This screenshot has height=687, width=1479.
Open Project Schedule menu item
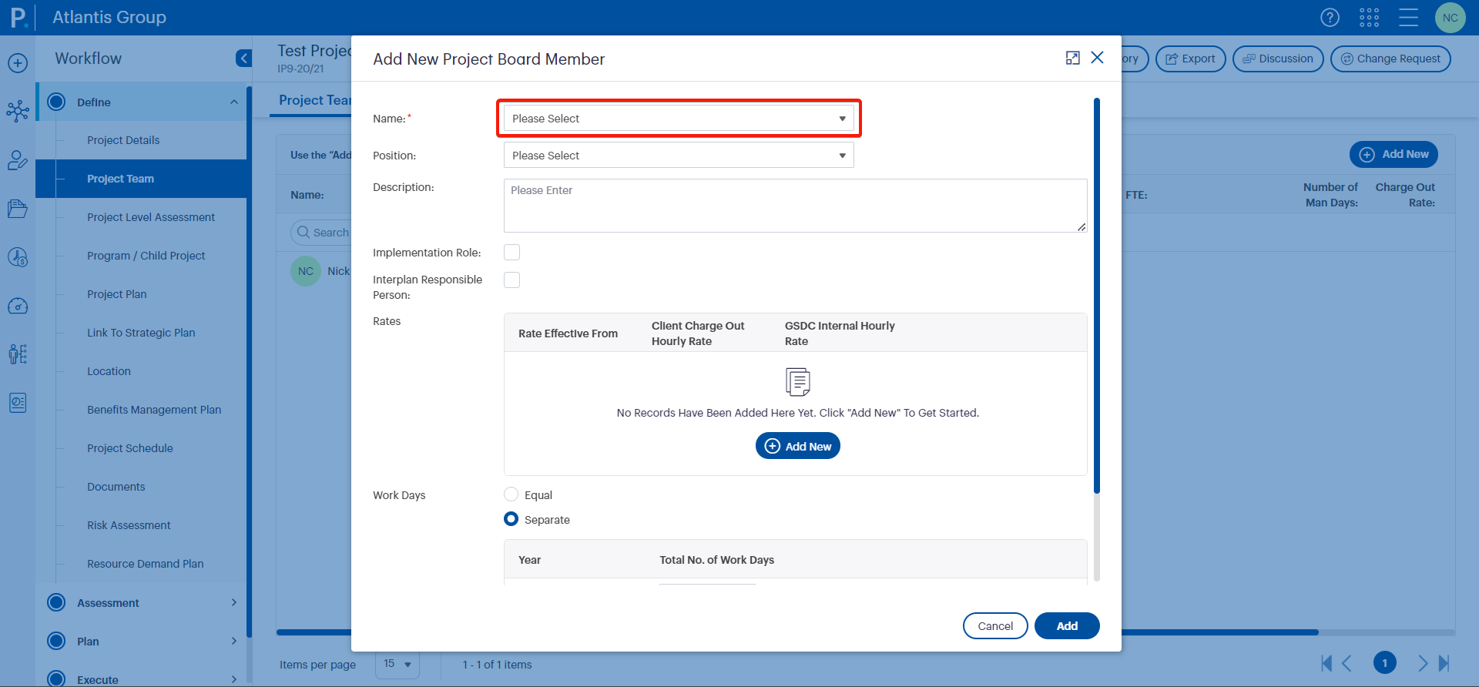tap(130, 448)
